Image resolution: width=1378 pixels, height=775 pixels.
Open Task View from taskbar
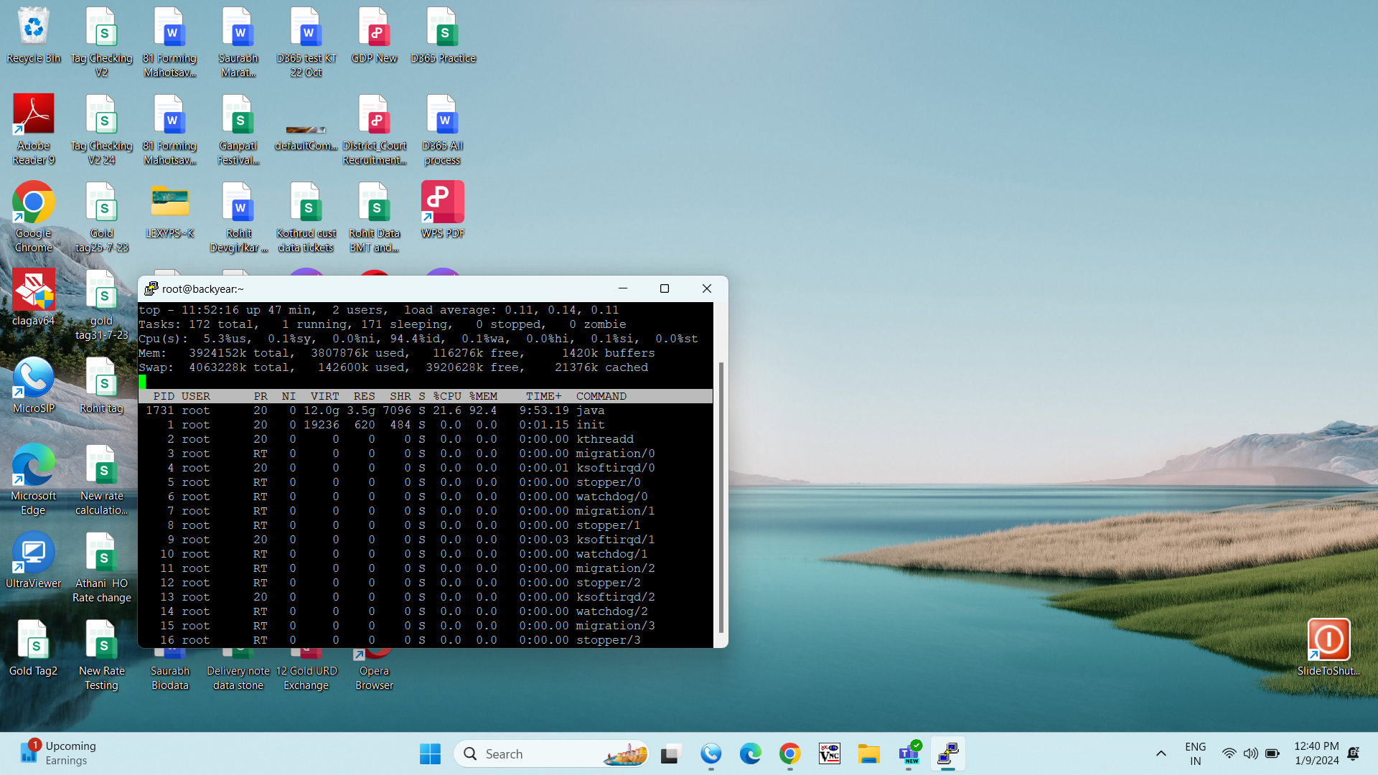click(671, 753)
